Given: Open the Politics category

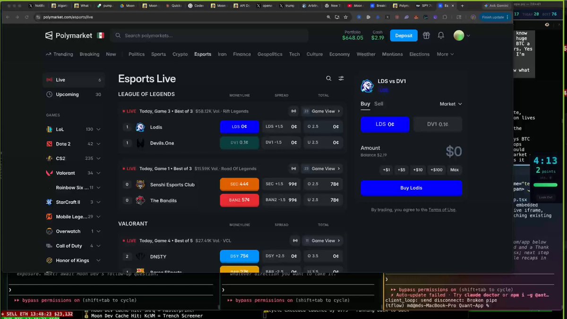Looking at the screenshot, I should click(137, 54).
